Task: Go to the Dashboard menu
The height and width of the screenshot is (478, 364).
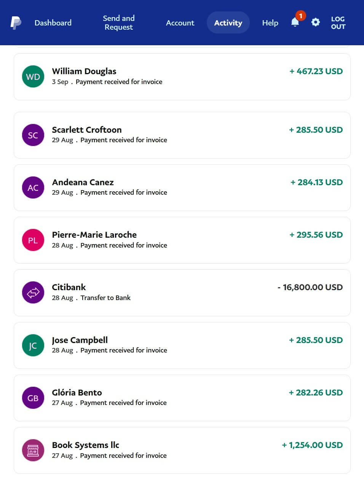Action: click(53, 23)
